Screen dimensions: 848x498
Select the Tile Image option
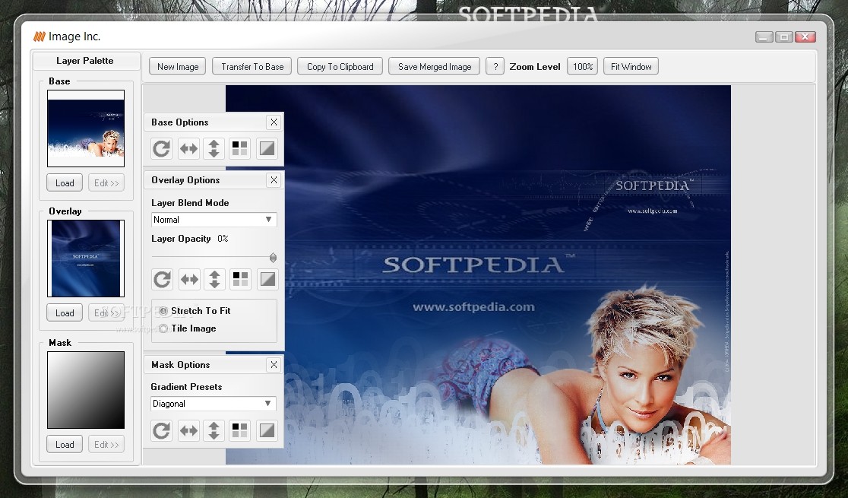pyautogui.click(x=188, y=328)
